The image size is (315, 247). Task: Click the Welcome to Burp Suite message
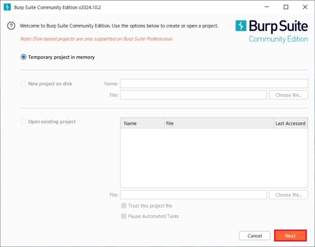[x=119, y=26]
